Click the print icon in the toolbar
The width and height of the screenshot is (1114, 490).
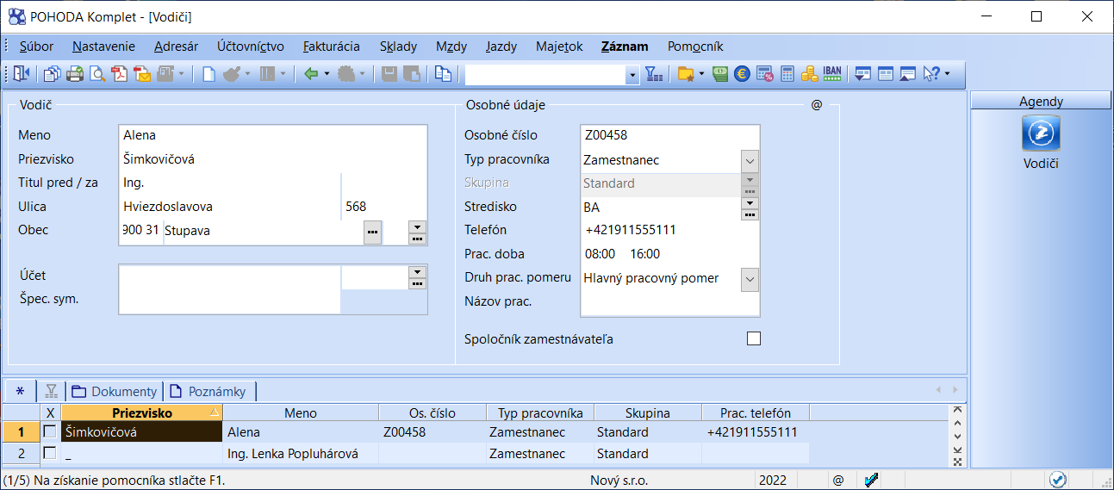75,74
